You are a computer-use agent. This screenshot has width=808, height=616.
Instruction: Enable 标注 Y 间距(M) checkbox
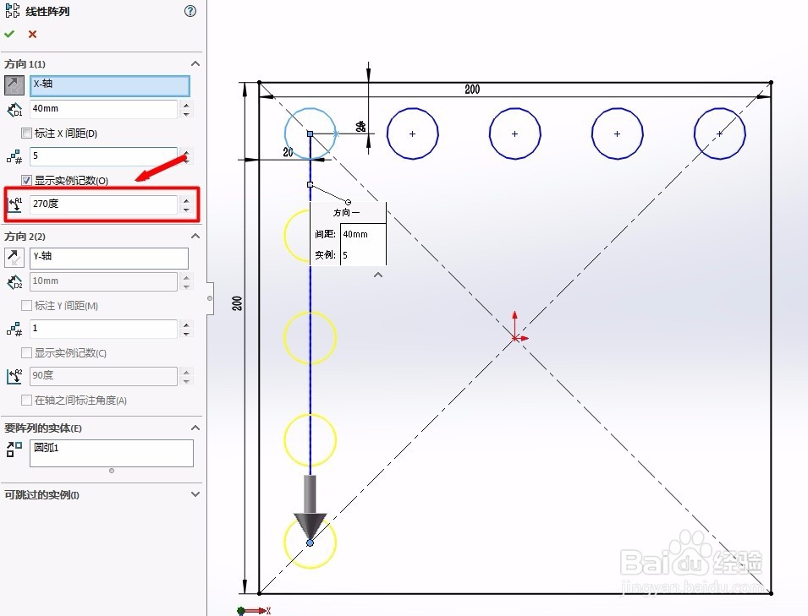click(26, 306)
